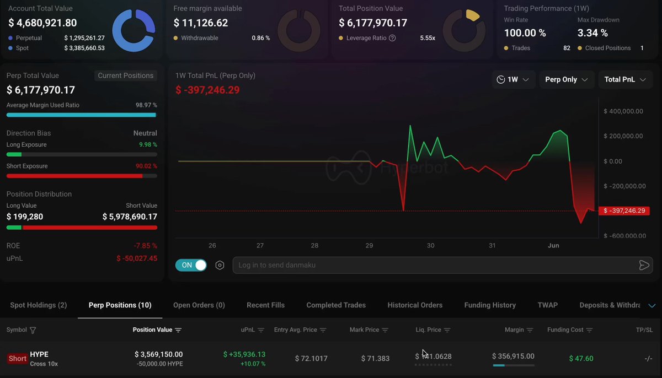662x378 pixels.
Task: Open the Open Orders (0) tab
Action: [x=199, y=305]
